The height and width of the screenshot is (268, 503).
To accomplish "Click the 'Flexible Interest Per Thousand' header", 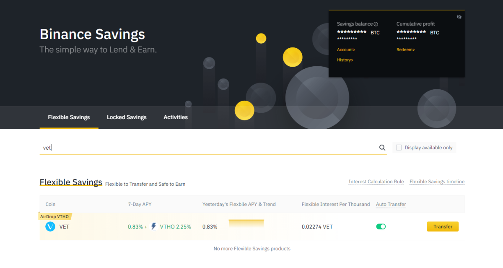I will [336, 204].
